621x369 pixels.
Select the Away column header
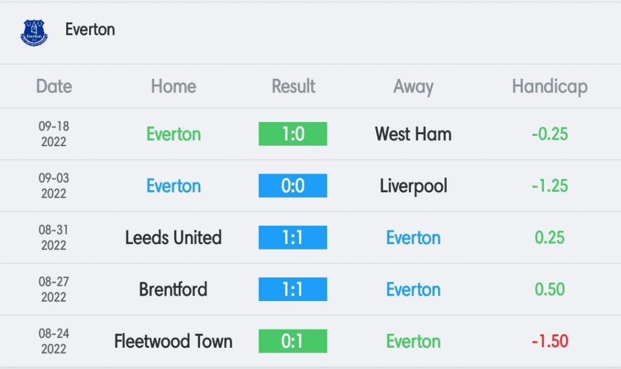(x=413, y=87)
